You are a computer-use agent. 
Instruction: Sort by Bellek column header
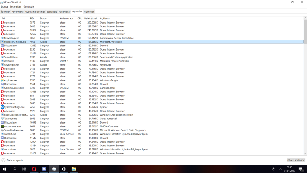[91, 19]
